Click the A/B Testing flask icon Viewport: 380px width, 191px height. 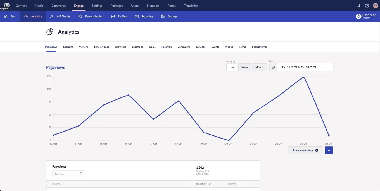coord(52,16)
